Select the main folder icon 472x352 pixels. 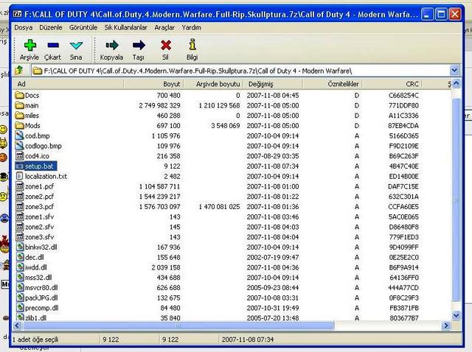[20, 105]
